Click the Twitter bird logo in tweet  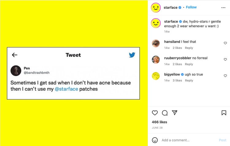click(132, 55)
